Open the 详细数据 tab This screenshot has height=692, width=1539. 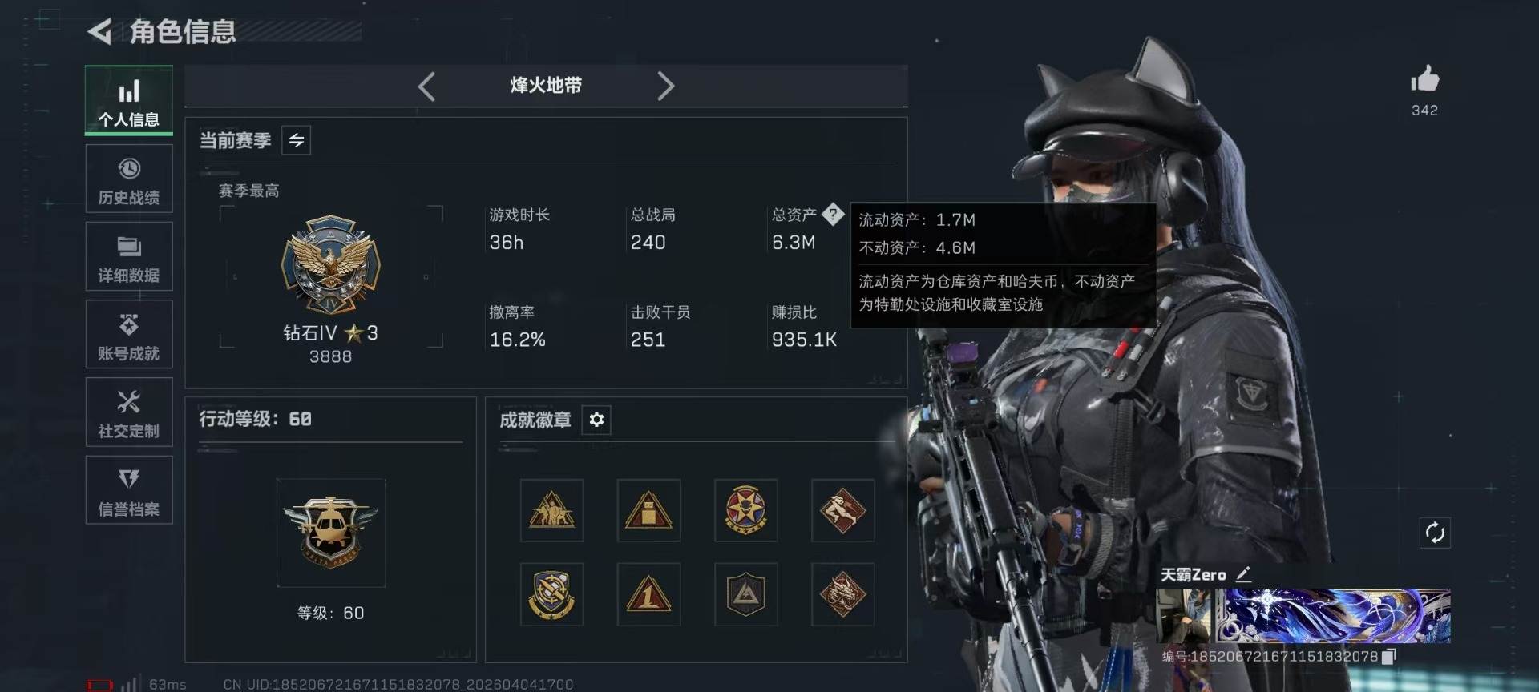point(129,257)
